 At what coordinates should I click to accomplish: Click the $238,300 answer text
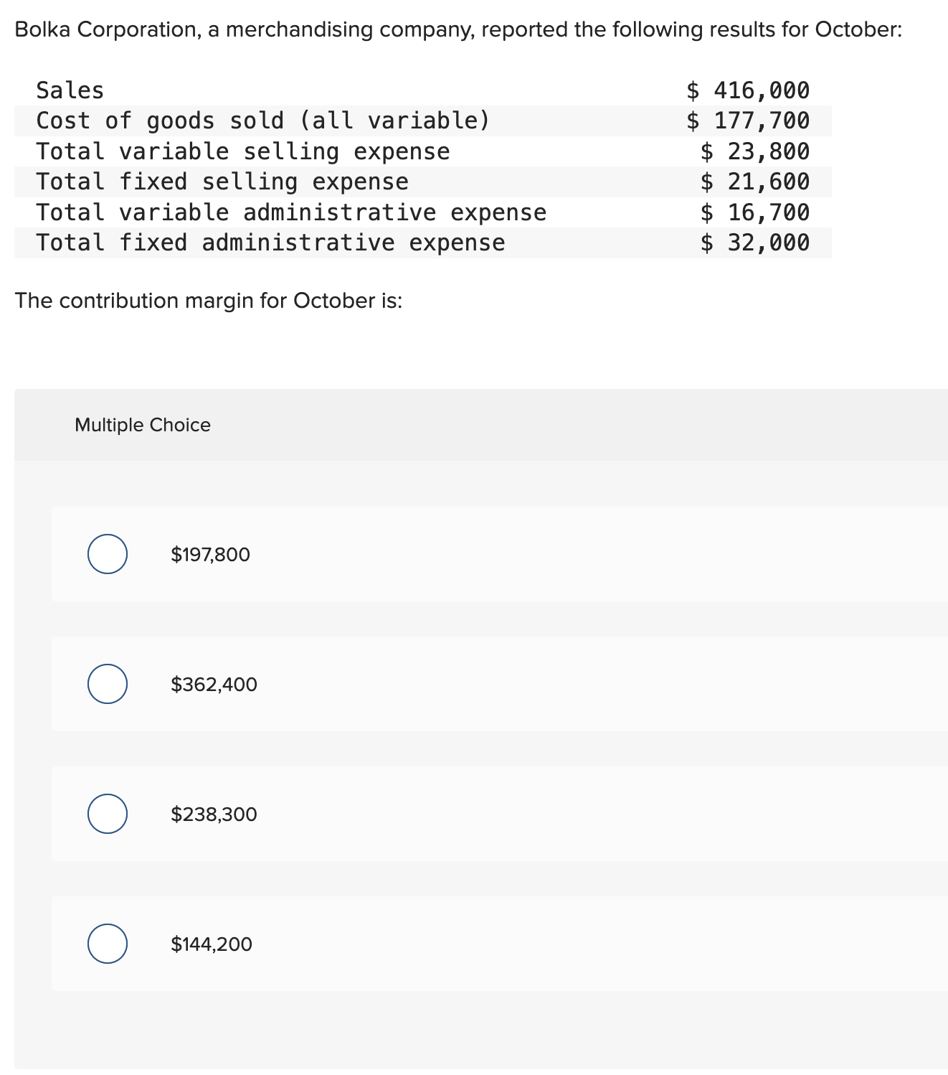pyautogui.click(x=214, y=815)
